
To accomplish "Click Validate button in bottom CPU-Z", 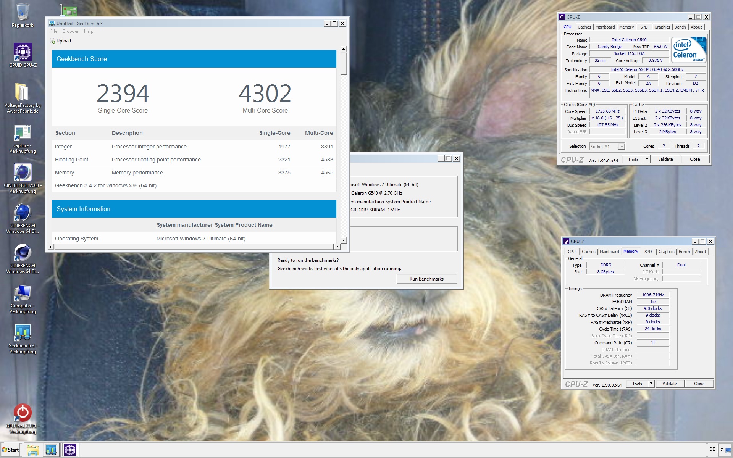I will point(670,384).
